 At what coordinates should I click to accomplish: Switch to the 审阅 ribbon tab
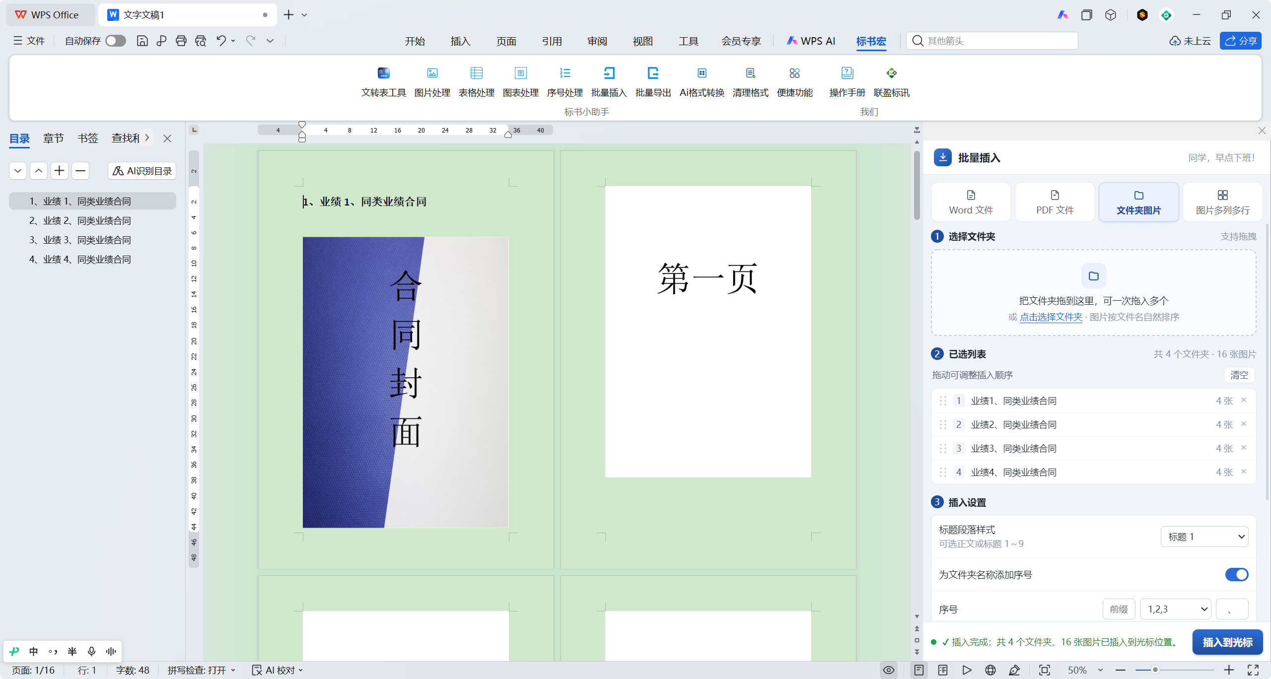coord(597,41)
